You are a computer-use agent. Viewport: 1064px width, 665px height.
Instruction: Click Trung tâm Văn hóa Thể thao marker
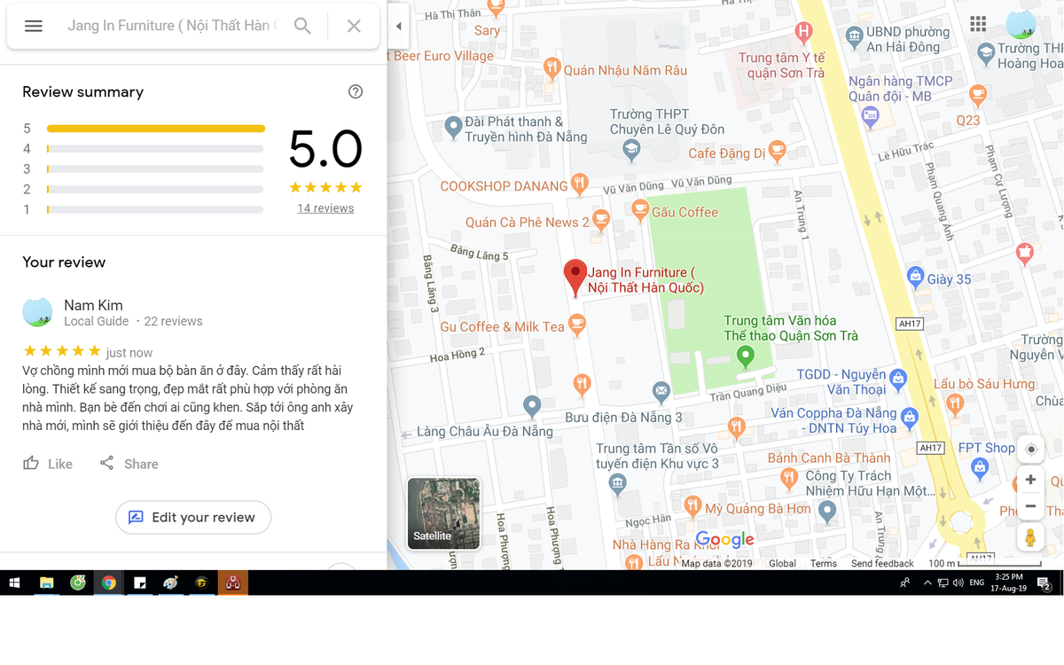pos(746,356)
